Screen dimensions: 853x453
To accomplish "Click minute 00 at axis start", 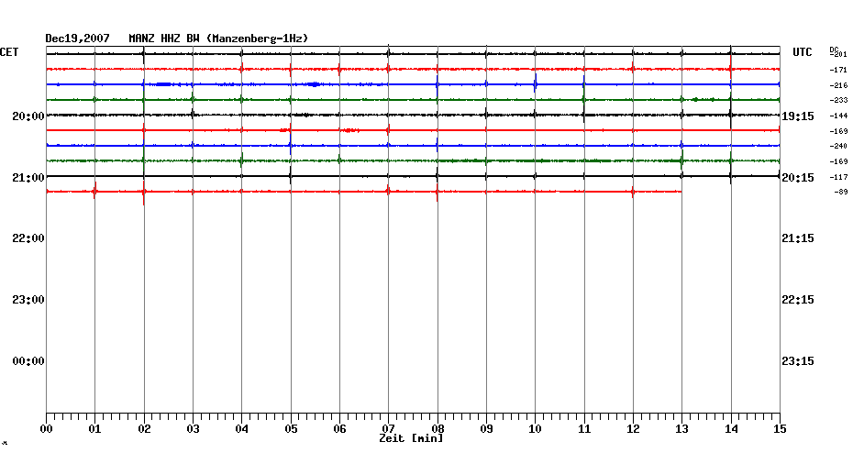I will coord(46,428).
